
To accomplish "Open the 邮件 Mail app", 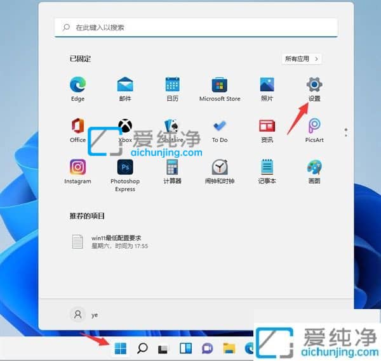I will pyautogui.click(x=125, y=89).
